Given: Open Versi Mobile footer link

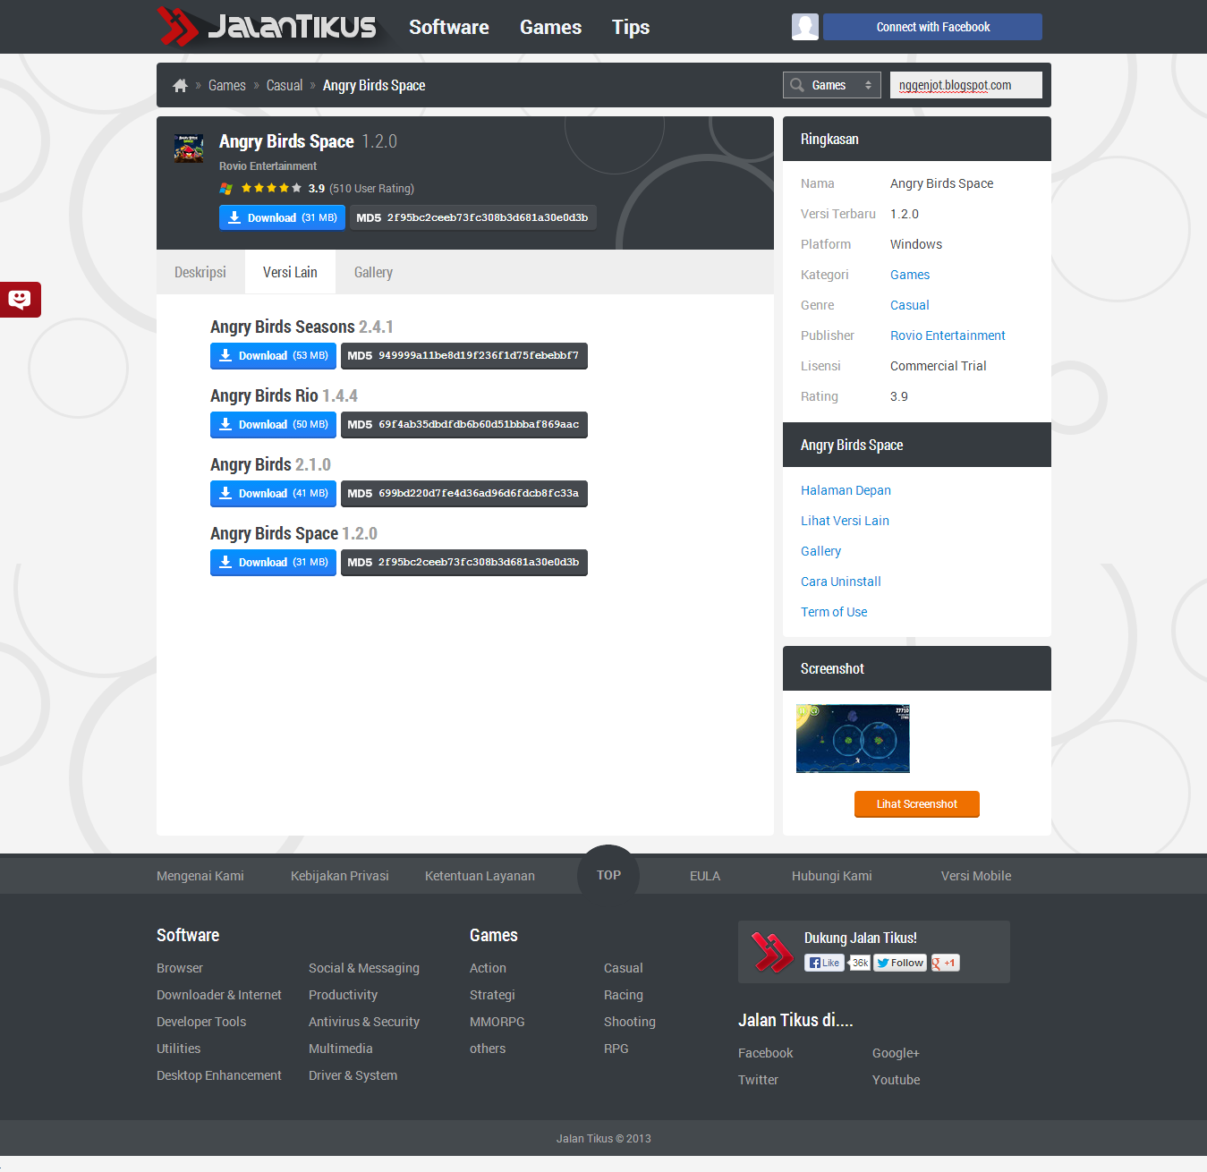Looking at the screenshot, I should pos(976,876).
